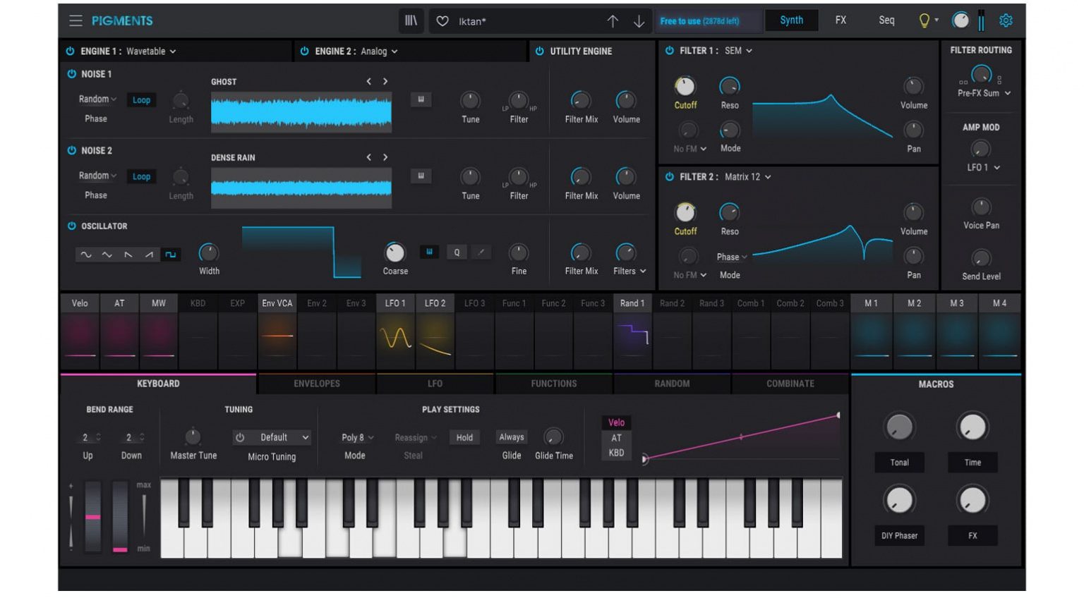Open the lightbulb sound design tips

coord(924,20)
